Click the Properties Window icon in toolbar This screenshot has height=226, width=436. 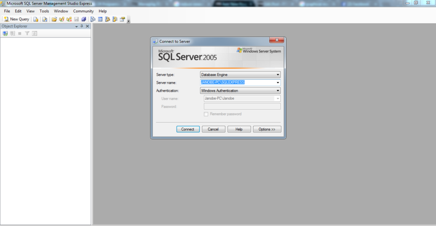(122, 19)
